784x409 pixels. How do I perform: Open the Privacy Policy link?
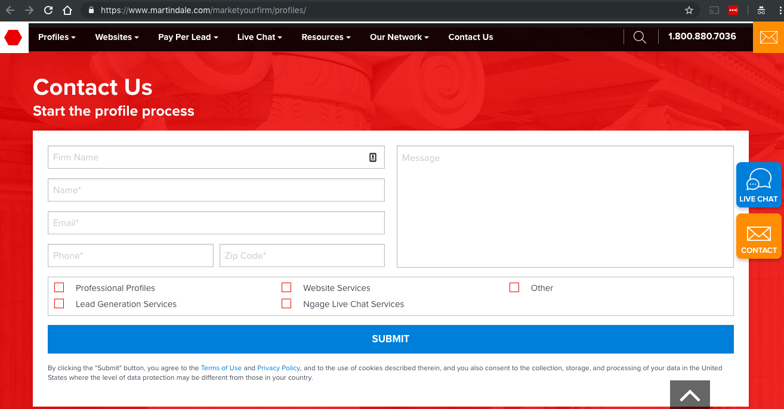click(279, 368)
